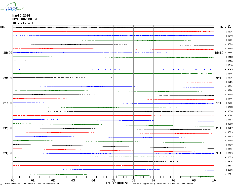Select the 23:00 hour marker on left
Image resolution: width=234 pixels, height=187 pixels.
point(8,153)
